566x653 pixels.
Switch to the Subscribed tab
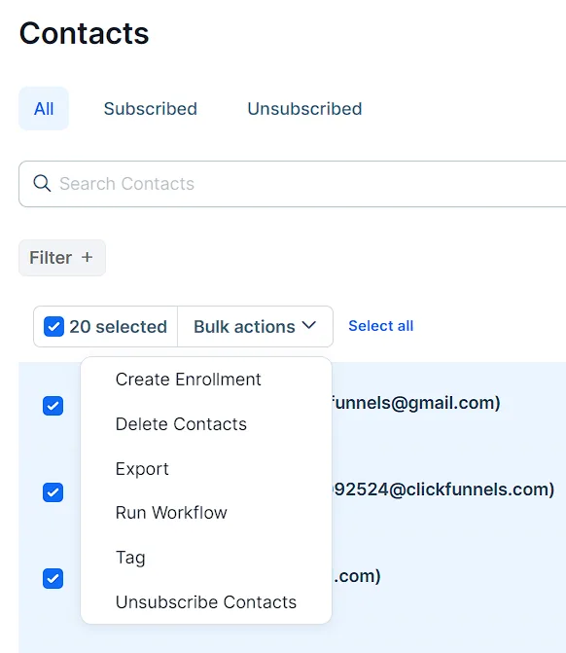[x=150, y=109]
